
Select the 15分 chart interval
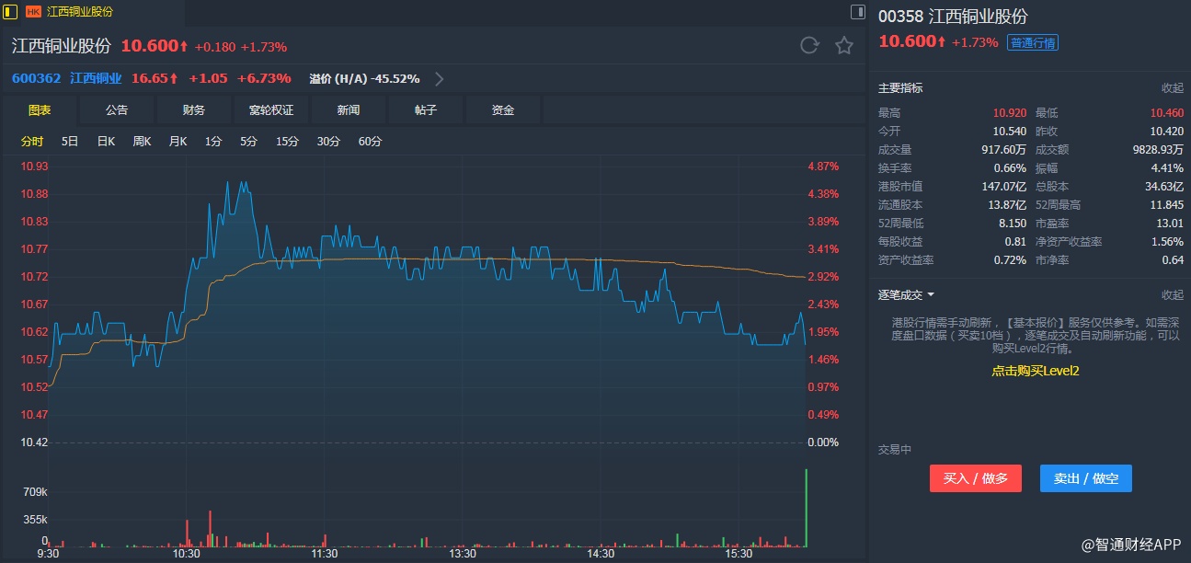tap(288, 141)
